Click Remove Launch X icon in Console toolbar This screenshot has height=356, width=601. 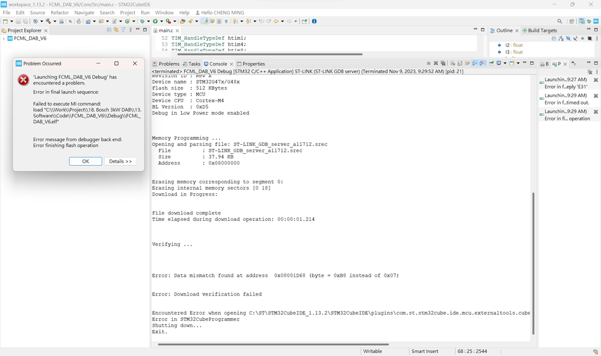click(x=436, y=63)
